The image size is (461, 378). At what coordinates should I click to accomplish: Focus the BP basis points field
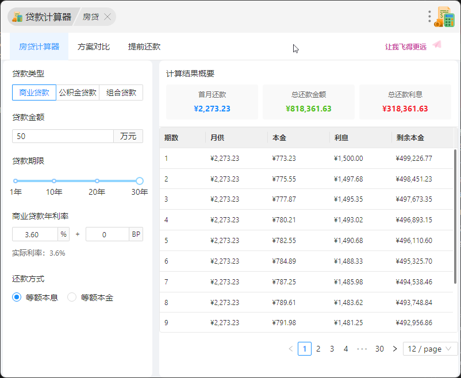(107, 234)
